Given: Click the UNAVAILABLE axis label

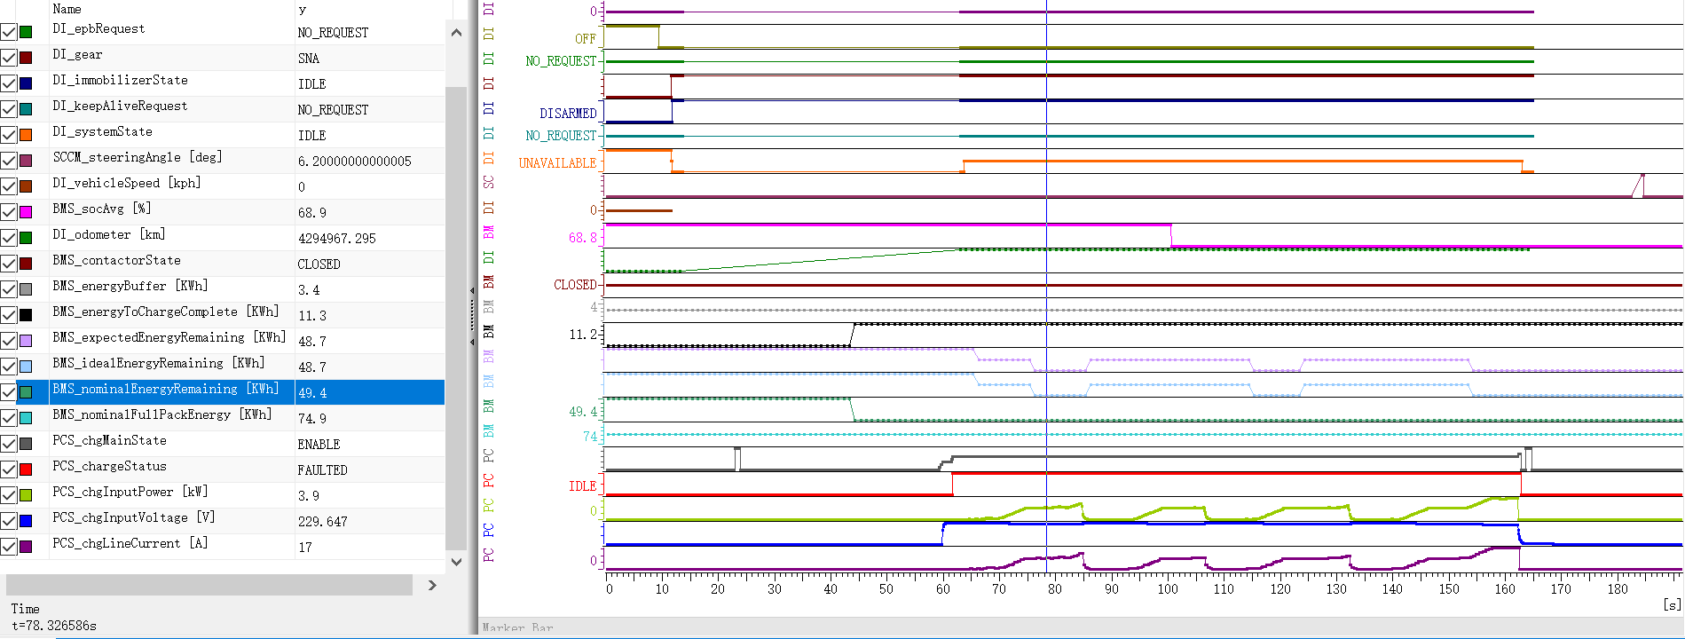Looking at the screenshot, I should [557, 163].
